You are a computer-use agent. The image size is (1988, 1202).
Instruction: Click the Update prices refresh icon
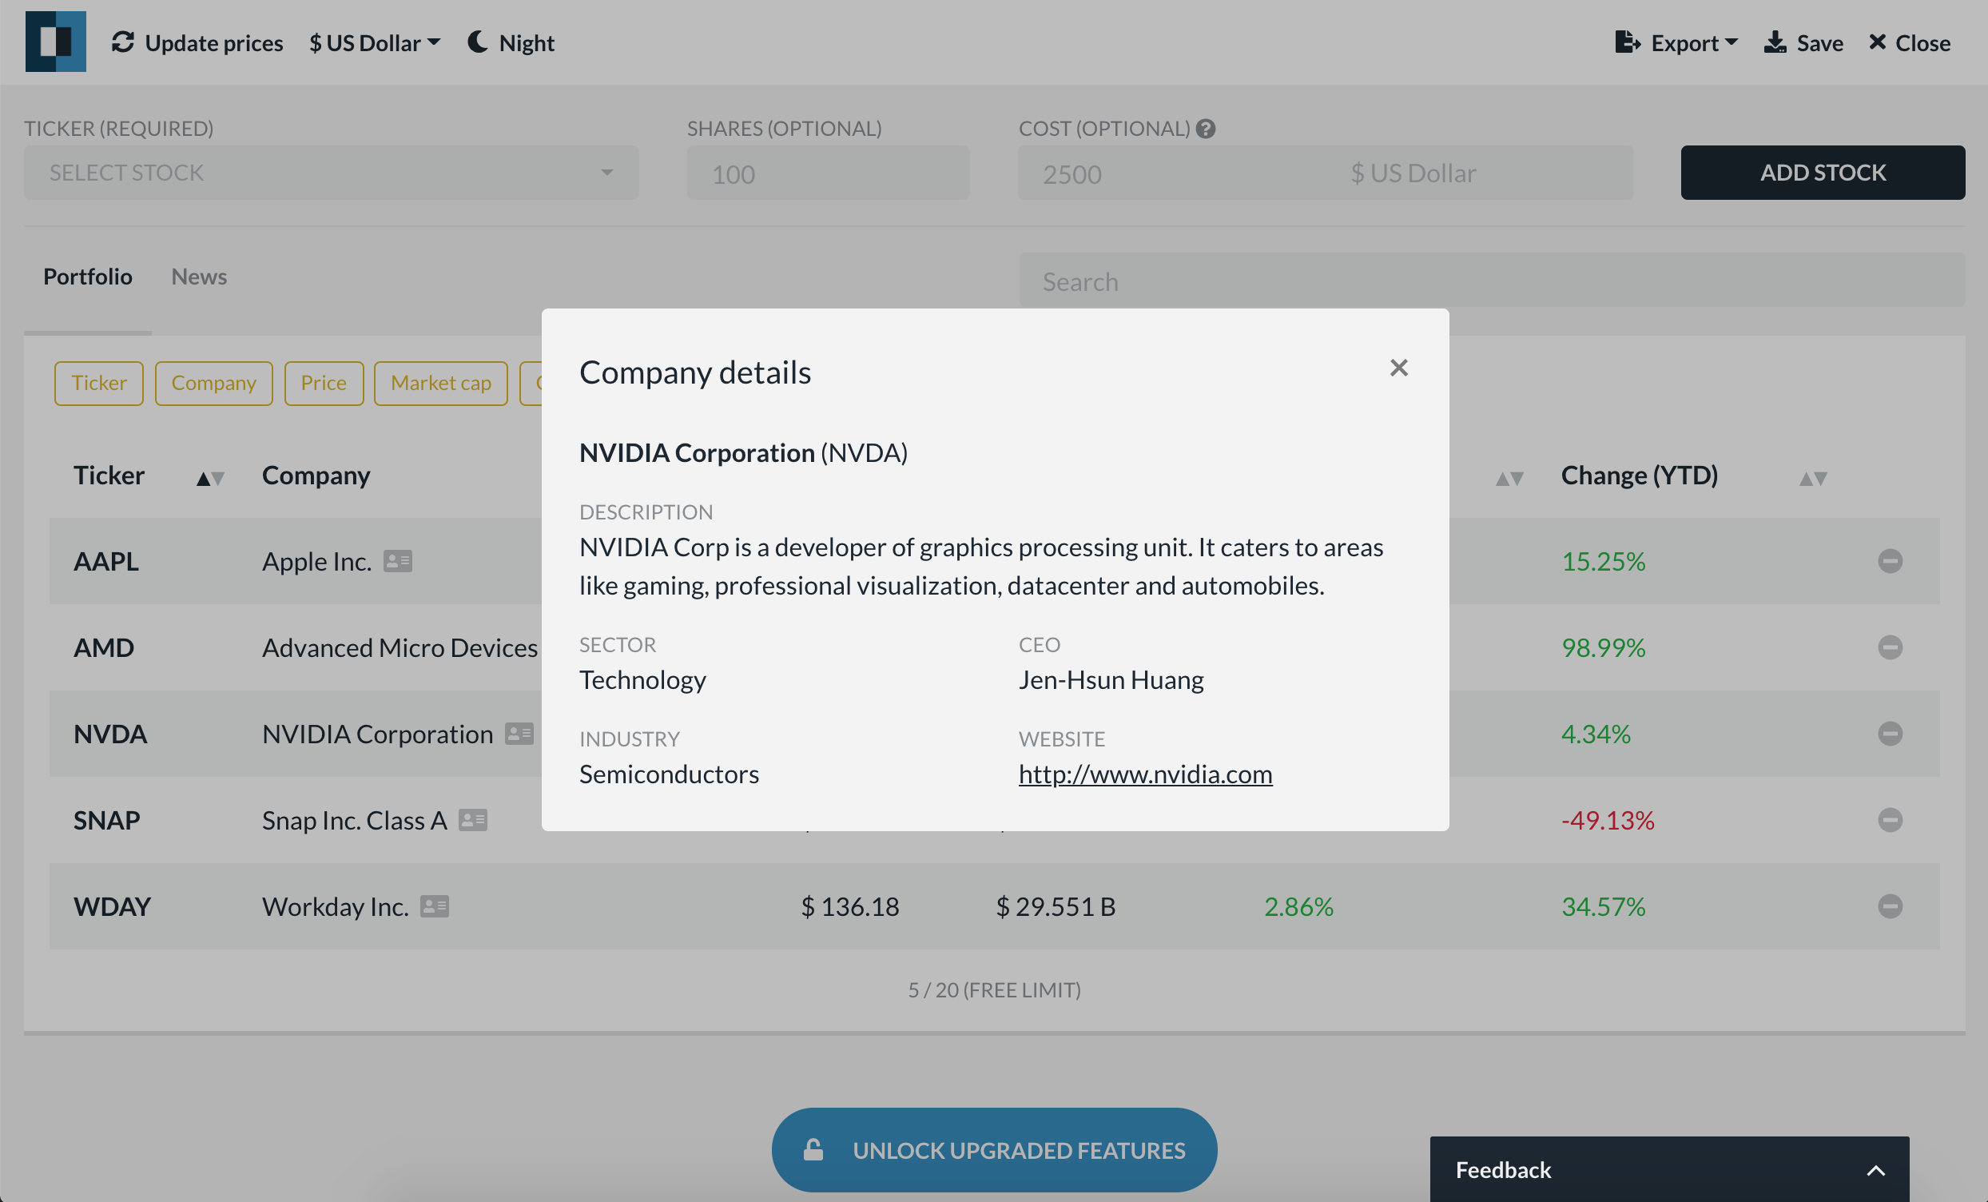[122, 42]
